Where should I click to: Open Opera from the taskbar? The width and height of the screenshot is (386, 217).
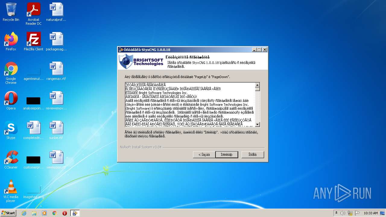click(x=65, y=213)
